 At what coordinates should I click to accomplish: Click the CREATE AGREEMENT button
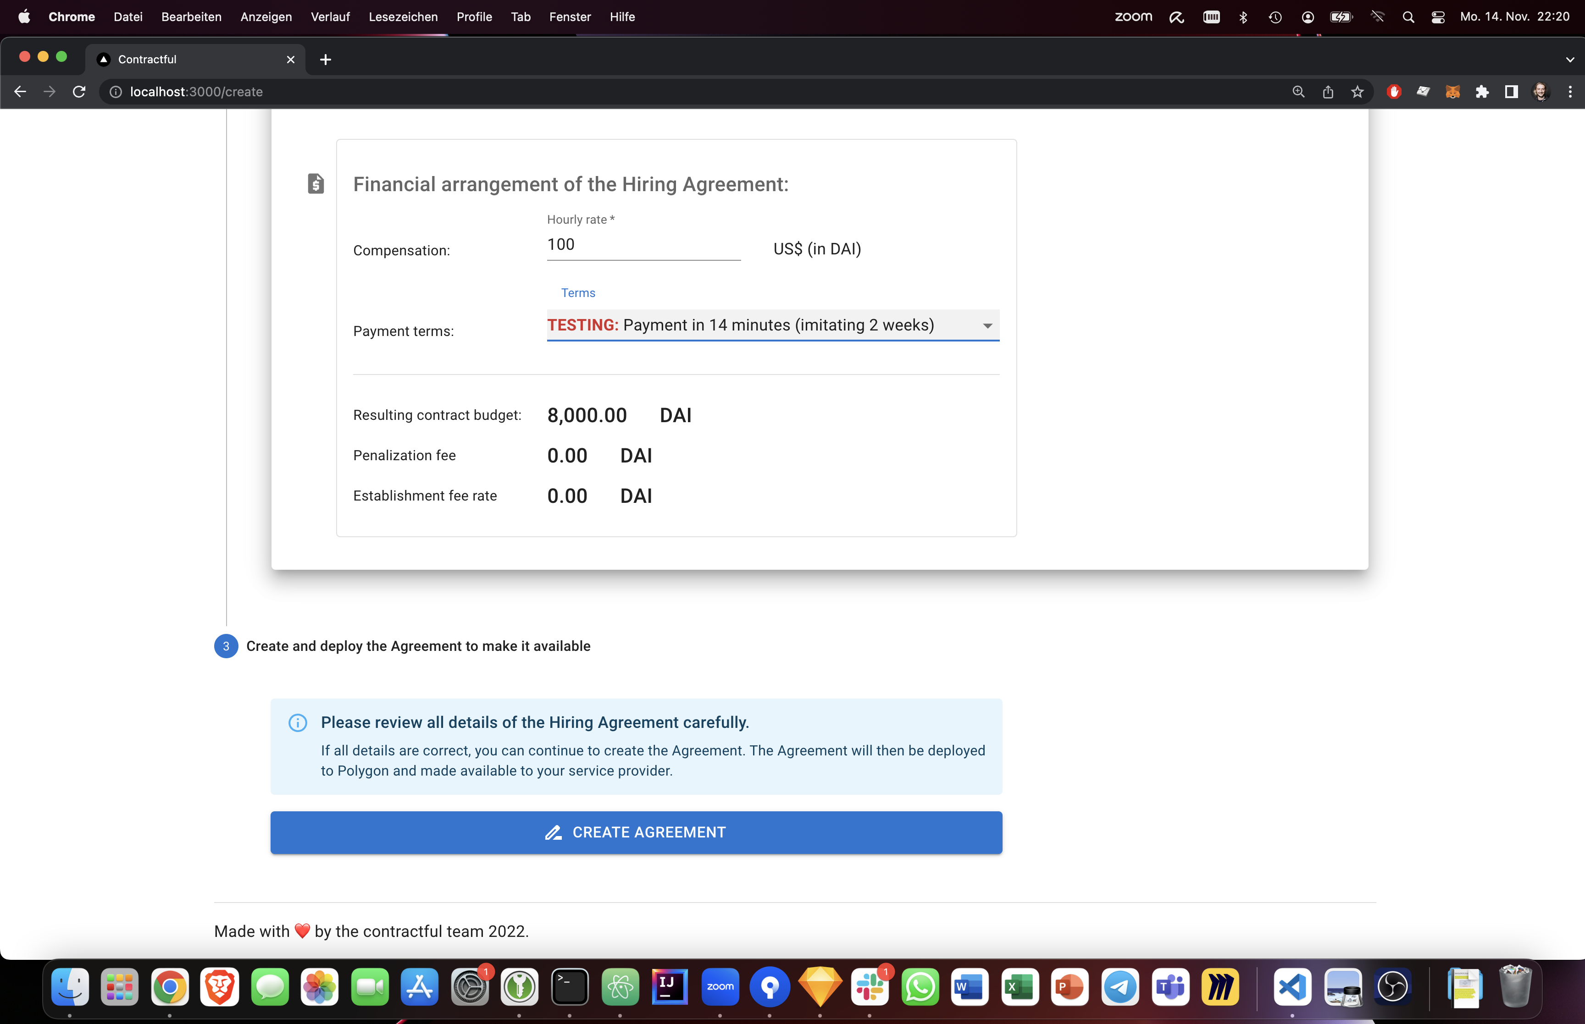pyautogui.click(x=636, y=832)
